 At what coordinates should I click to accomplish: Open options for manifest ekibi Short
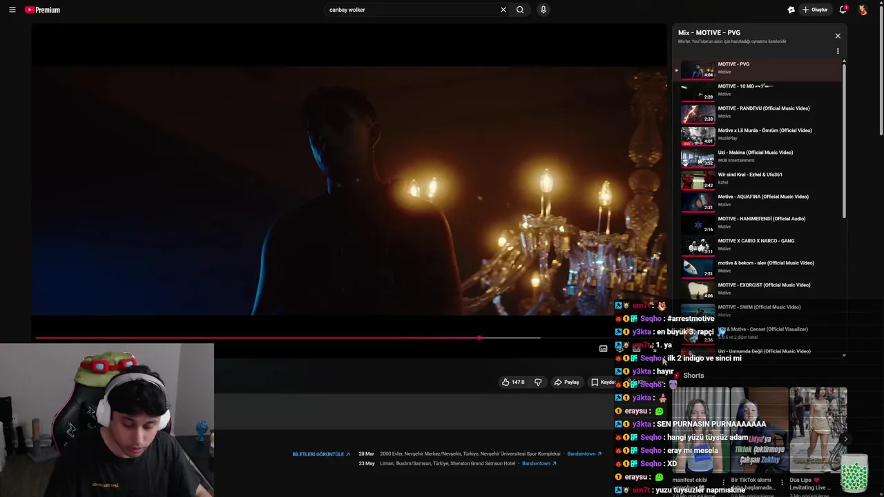723,483
